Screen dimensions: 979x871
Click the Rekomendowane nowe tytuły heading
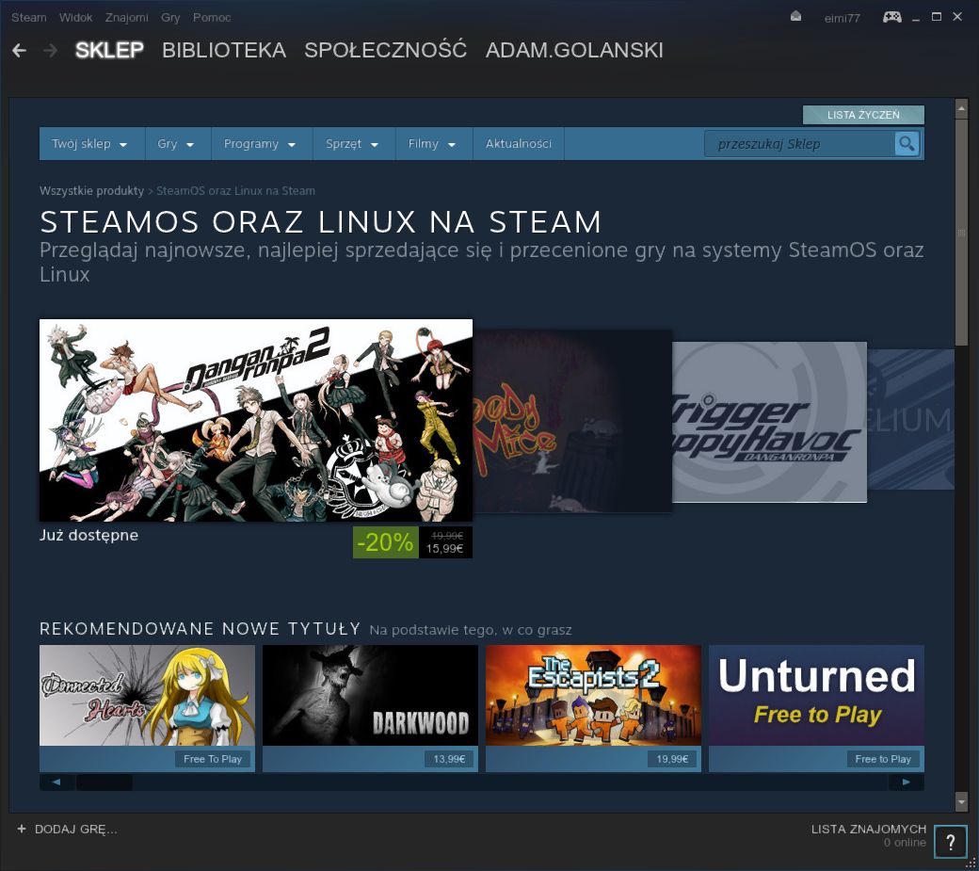click(x=200, y=628)
